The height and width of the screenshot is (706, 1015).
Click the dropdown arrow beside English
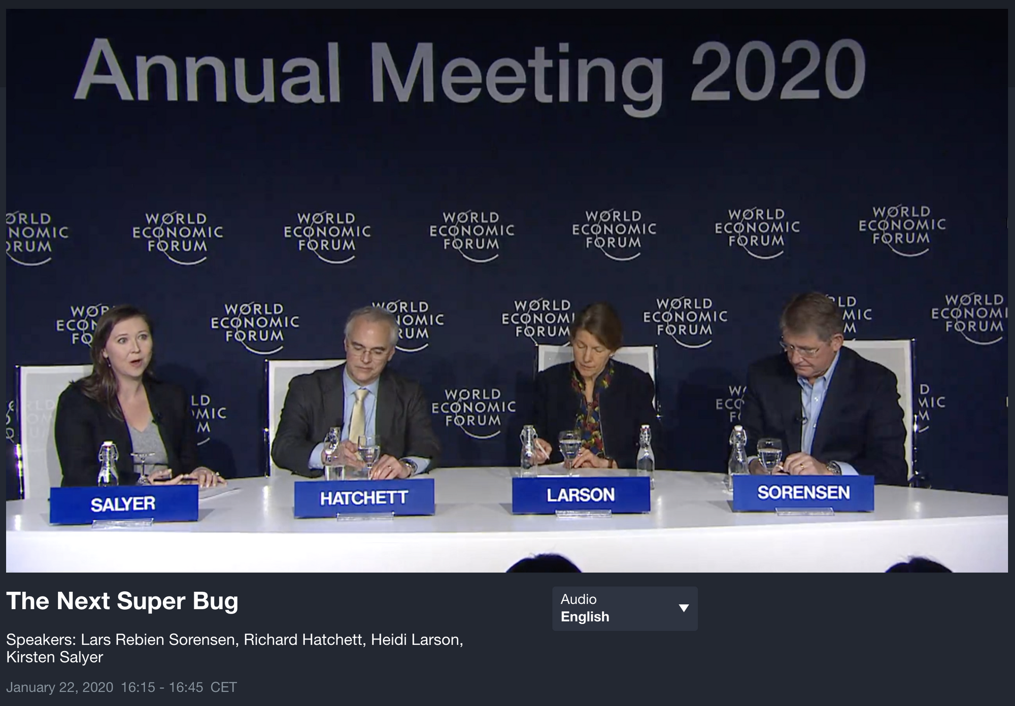pyautogui.click(x=684, y=608)
